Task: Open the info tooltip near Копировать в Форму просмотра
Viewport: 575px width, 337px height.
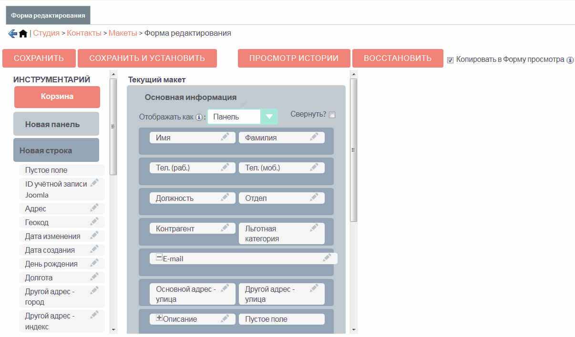Action: point(571,59)
